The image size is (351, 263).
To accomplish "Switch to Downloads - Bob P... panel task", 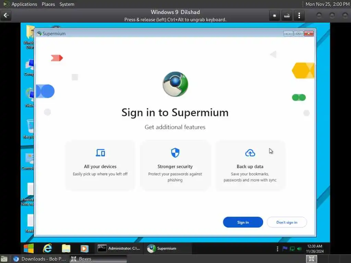I will pyautogui.click(x=39, y=259).
